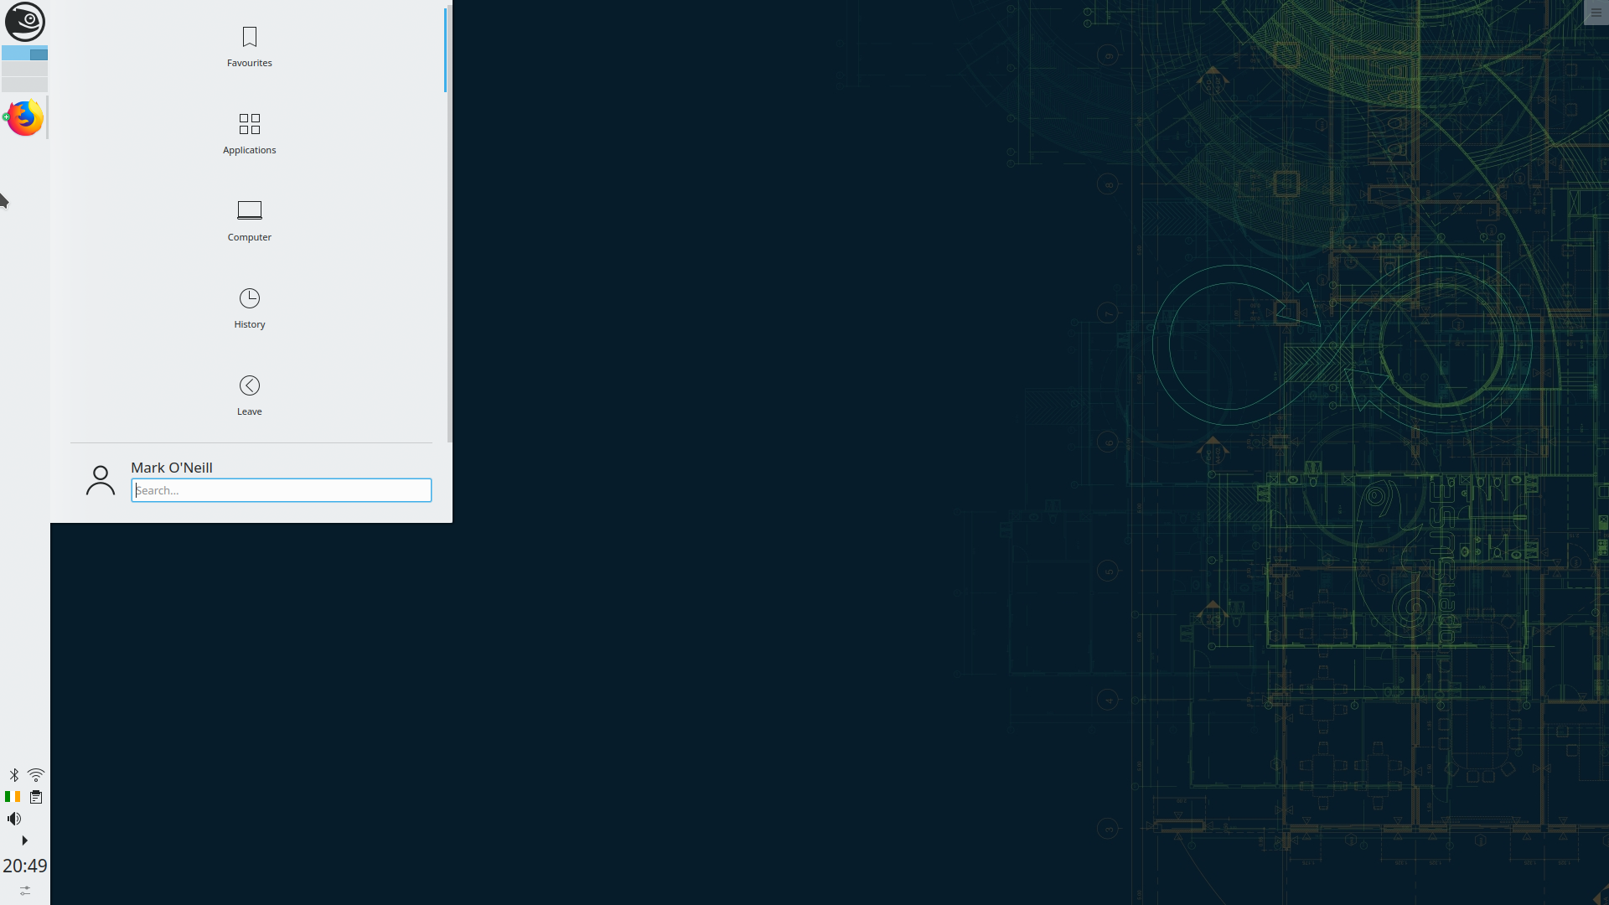Switch to the Favourites tab

coord(250,47)
